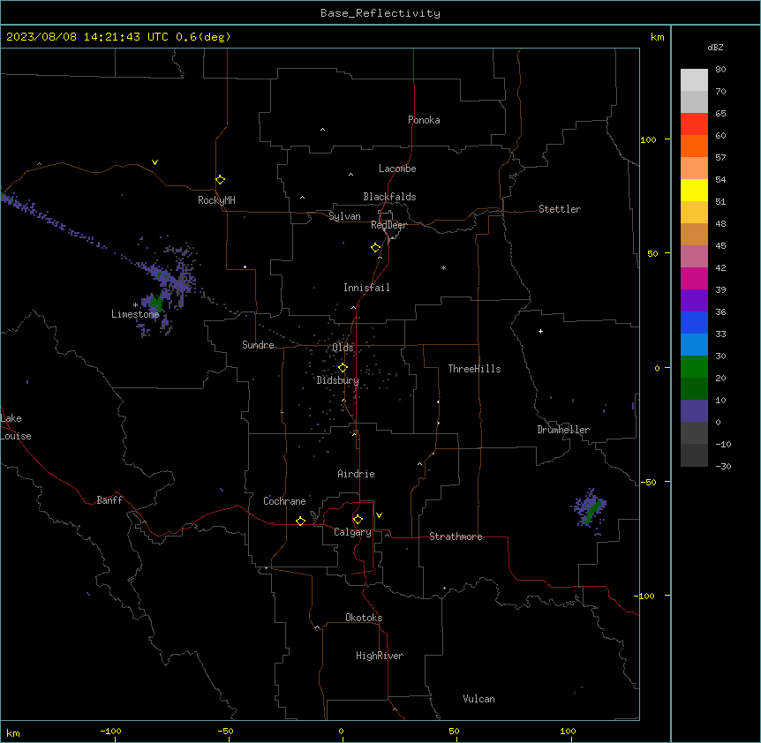This screenshot has height=743, width=761.
Task: Click the Okotoks label
Action: 364,618
